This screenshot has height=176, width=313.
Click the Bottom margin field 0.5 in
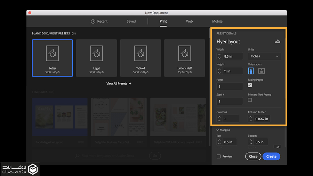coord(261,142)
